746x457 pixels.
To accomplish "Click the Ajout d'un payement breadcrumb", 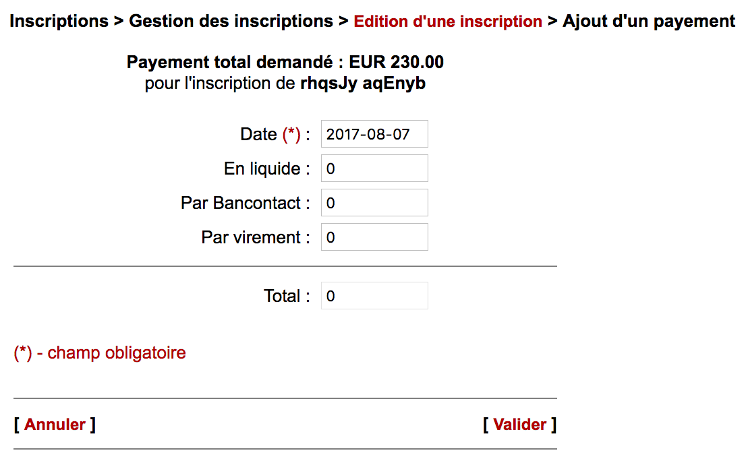I will (649, 22).
